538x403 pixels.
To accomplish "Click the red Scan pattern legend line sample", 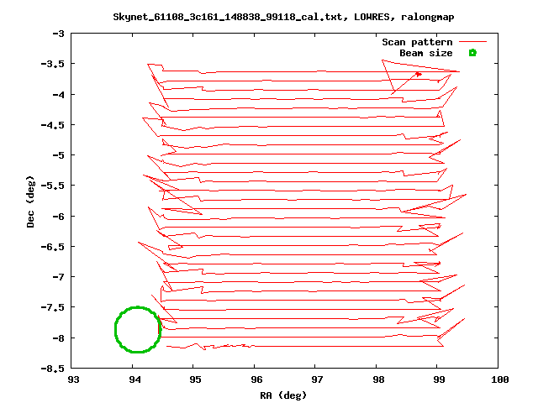I will click(472, 42).
